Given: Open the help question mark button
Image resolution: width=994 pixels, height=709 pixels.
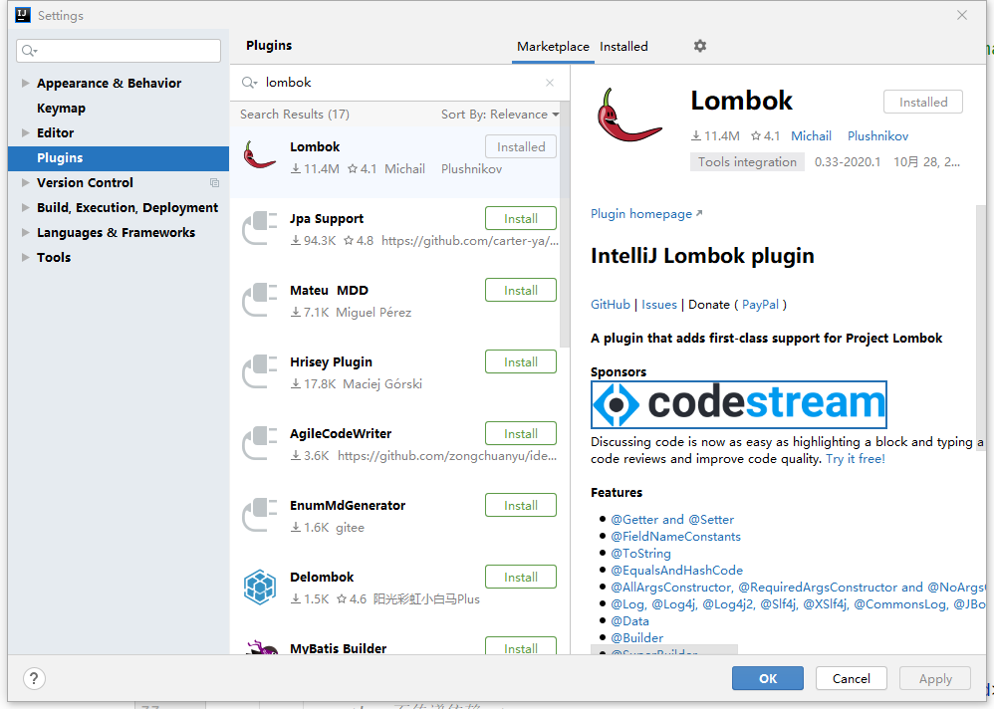Looking at the screenshot, I should 34,678.
